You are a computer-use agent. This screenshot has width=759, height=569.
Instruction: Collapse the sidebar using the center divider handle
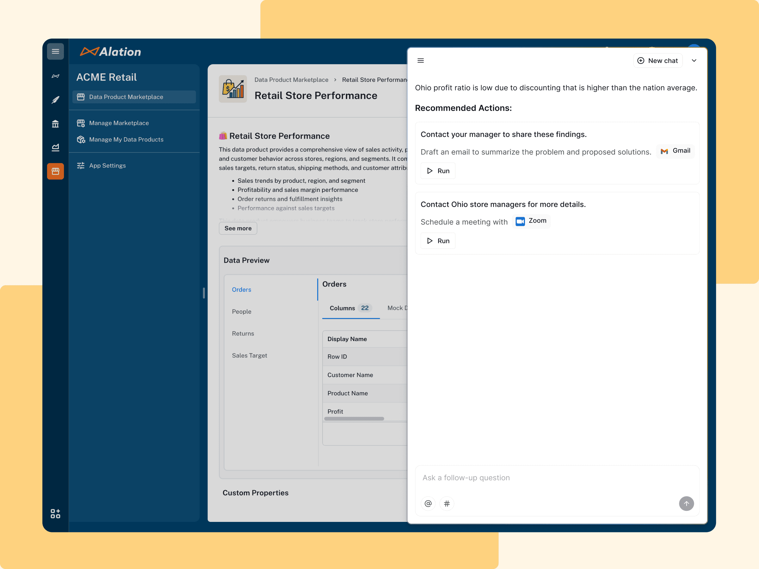(x=204, y=293)
